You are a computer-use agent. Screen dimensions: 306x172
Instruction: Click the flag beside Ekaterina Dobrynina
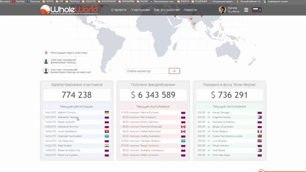coord(107,150)
